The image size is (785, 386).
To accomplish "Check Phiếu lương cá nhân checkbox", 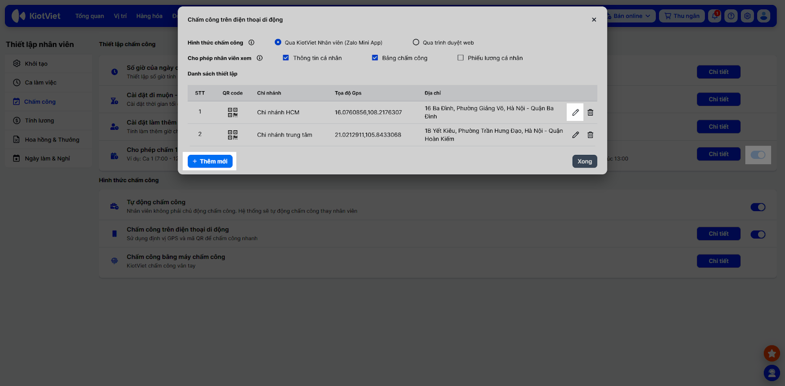I will 460,58.
